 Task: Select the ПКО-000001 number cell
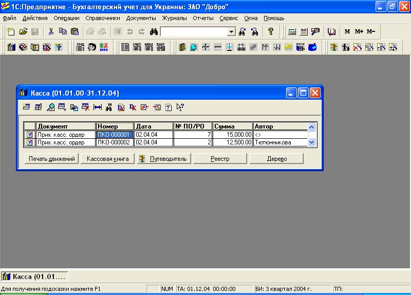115,135
